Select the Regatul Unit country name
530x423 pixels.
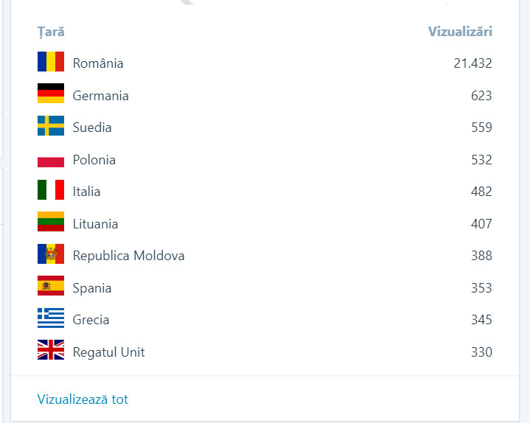tap(108, 352)
